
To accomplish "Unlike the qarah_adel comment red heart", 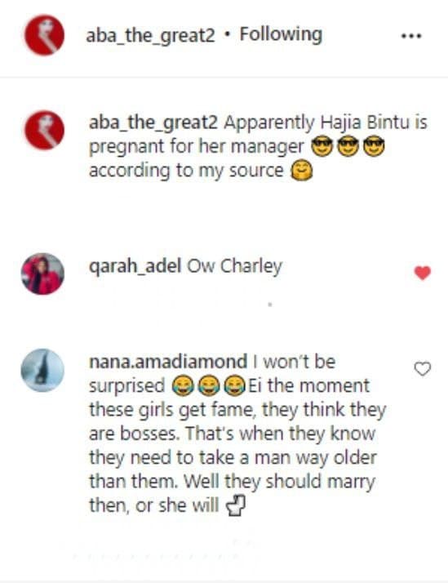I will tap(423, 273).
